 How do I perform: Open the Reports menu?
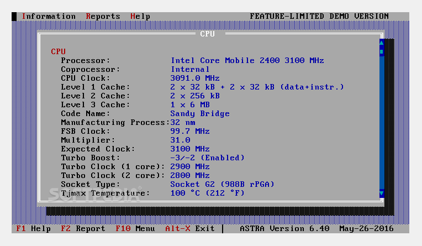pos(103,17)
